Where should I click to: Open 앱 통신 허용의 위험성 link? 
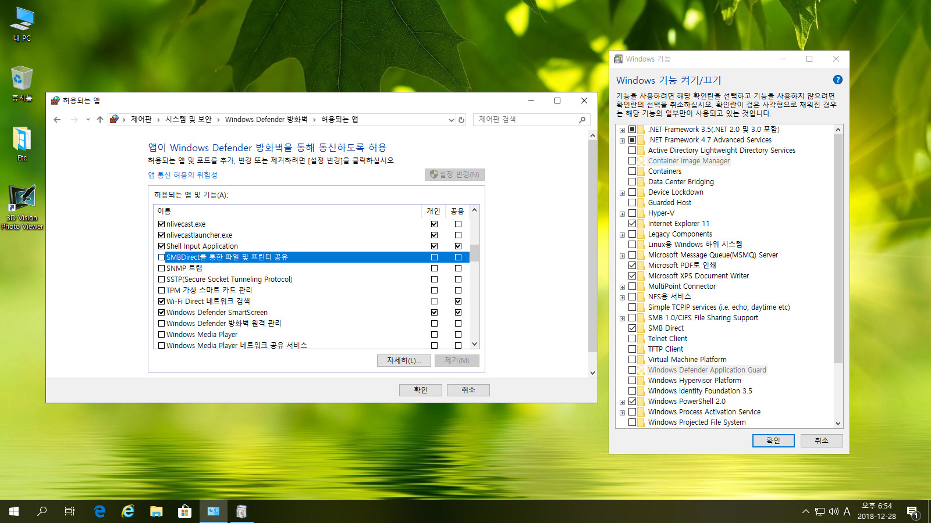coord(183,175)
